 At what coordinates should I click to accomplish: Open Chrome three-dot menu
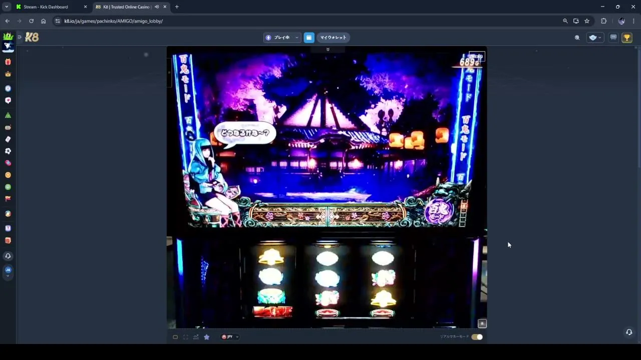[x=633, y=21]
